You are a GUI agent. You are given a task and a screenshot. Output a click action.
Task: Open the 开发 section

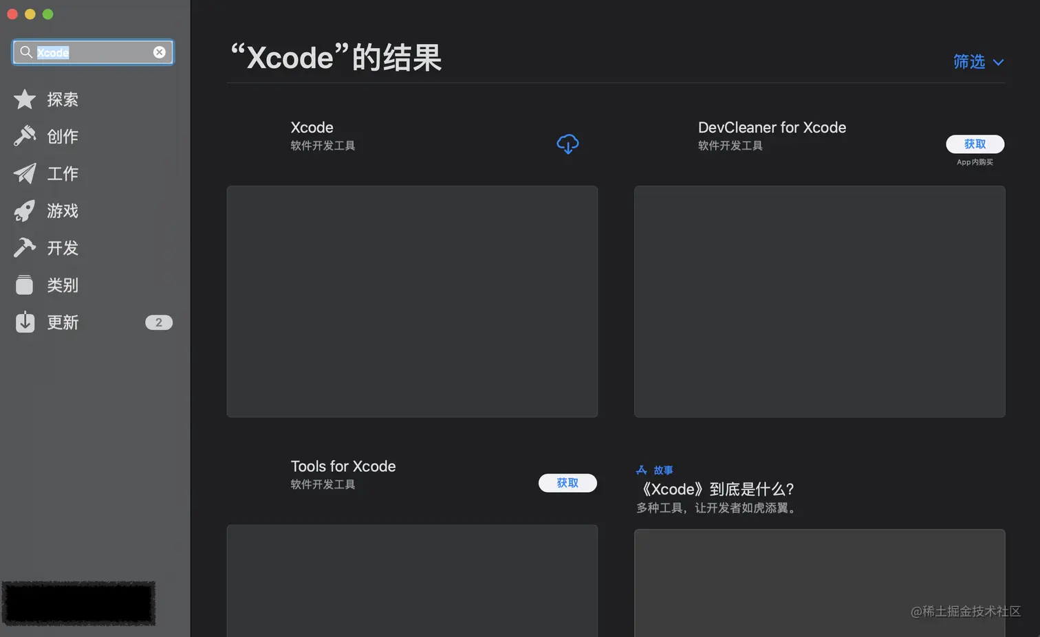pos(63,247)
